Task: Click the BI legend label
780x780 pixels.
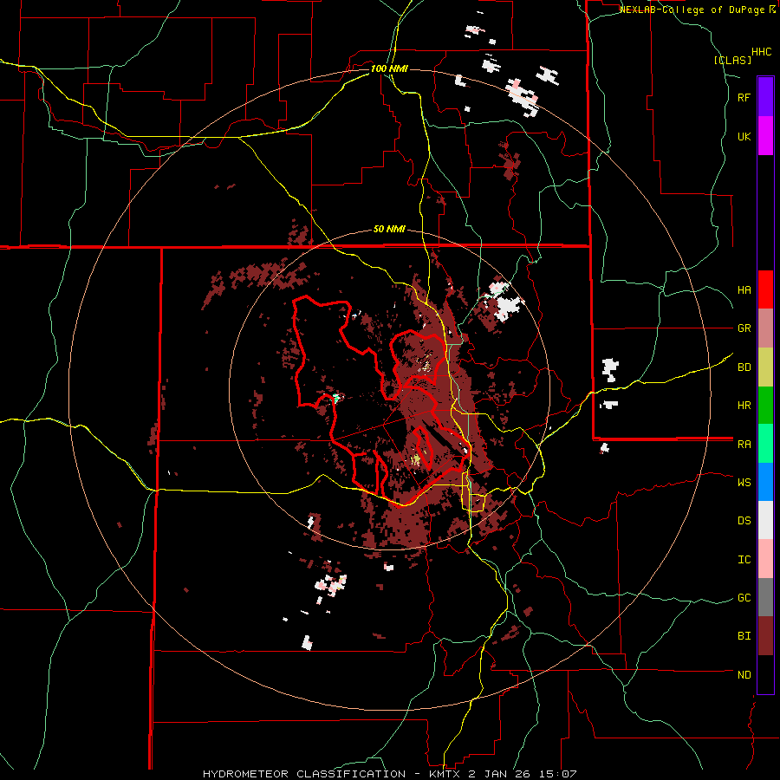Action: [x=744, y=636]
